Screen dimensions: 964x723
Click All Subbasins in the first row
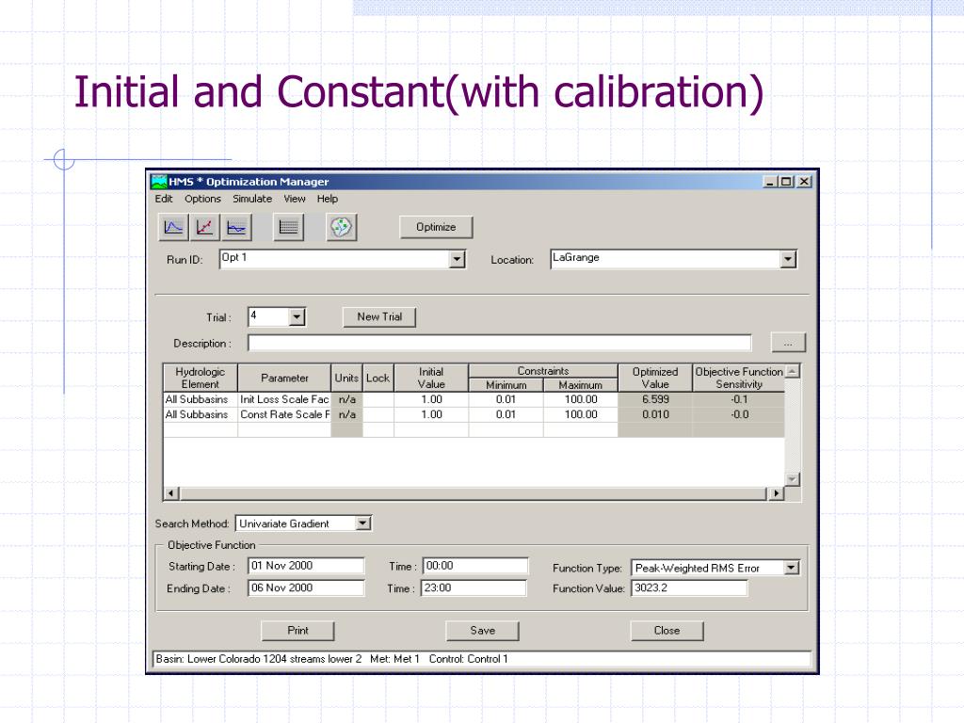coord(201,399)
